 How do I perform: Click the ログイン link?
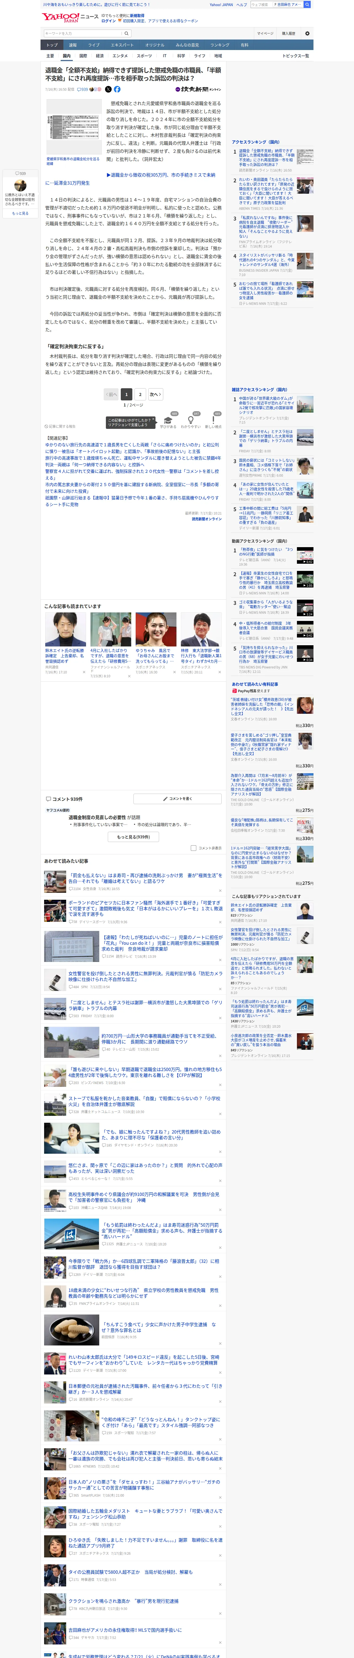[109, 21]
